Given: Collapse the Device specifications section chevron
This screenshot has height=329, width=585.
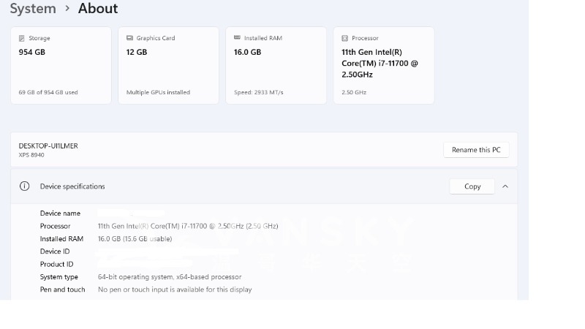Looking at the screenshot, I should click(x=505, y=186).
